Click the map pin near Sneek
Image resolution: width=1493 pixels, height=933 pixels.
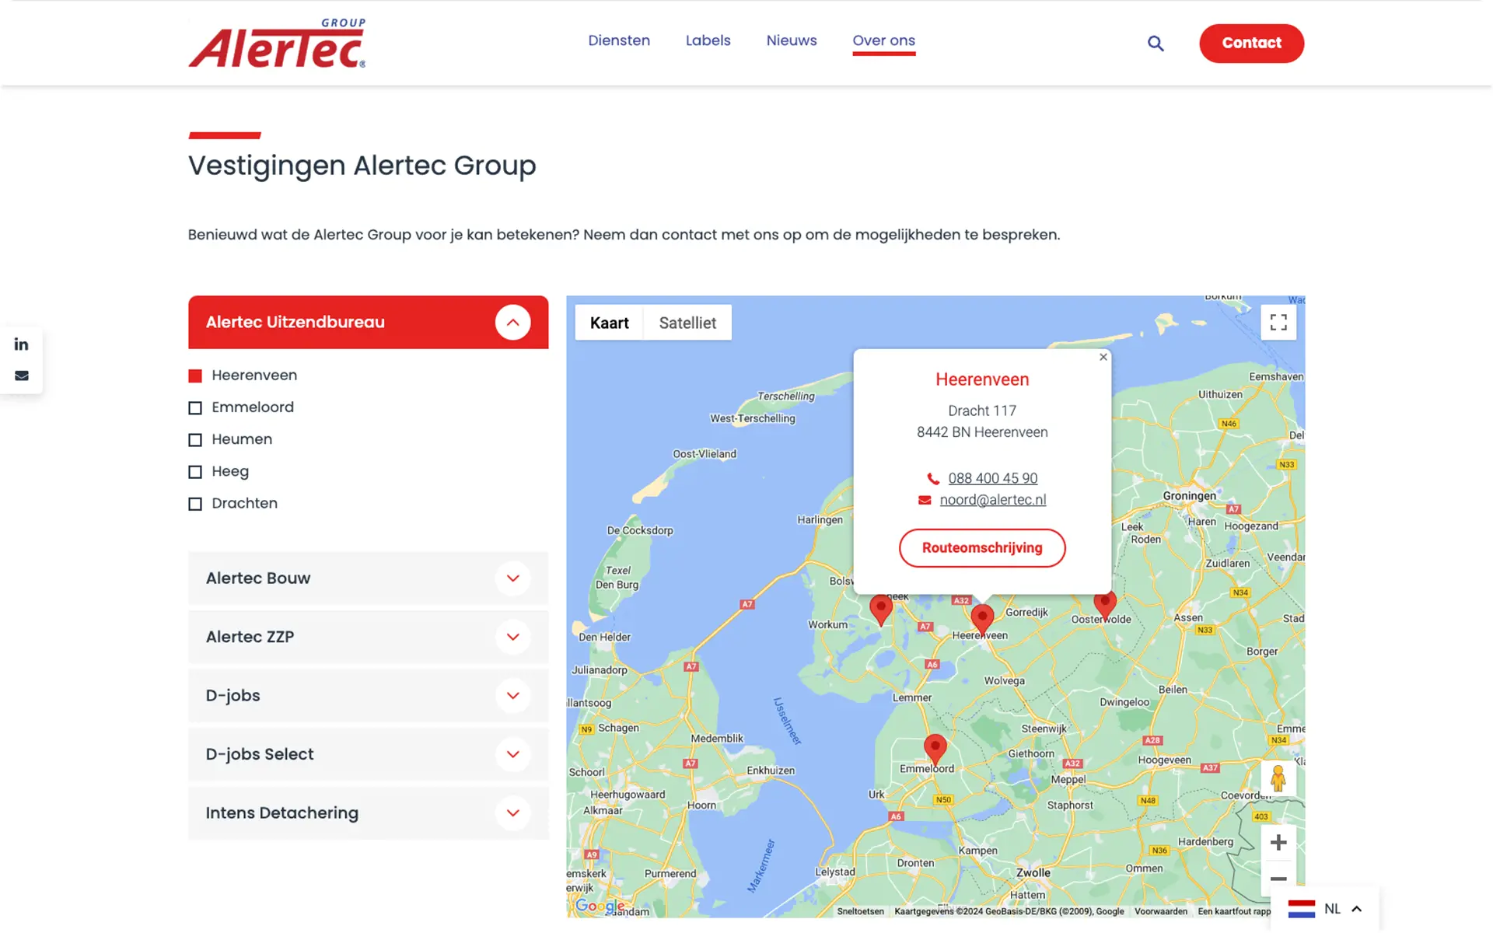881,610
